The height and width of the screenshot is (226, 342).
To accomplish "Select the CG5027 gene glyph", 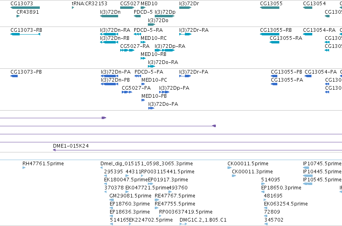I will click(x=127, y=8).
